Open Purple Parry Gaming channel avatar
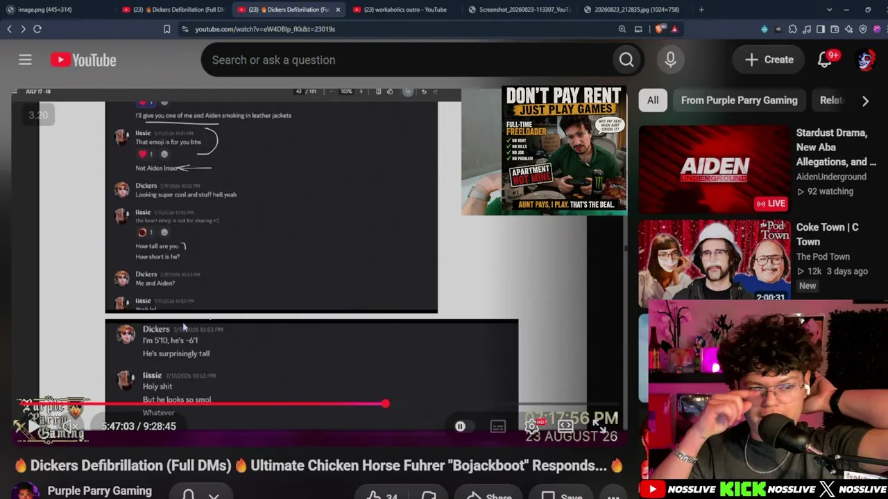The image size is (888, 499). [25, 492]
